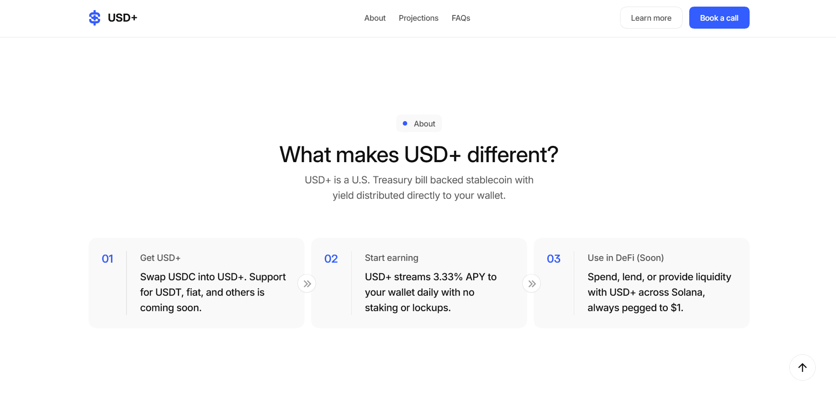Click the Start earning card title
The width and height of the screenshot is (836, 397).
391,258
